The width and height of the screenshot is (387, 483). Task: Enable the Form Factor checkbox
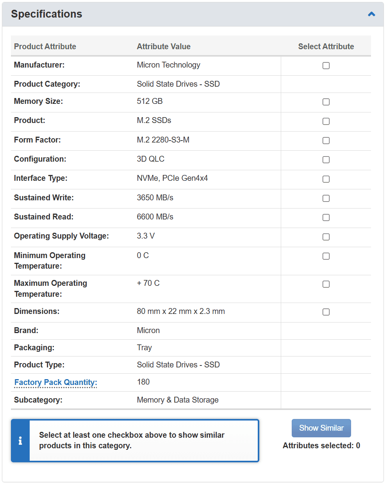tap(326, 141)
